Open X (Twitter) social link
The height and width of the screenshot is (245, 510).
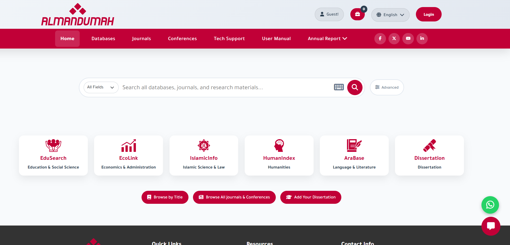point(394,38)
